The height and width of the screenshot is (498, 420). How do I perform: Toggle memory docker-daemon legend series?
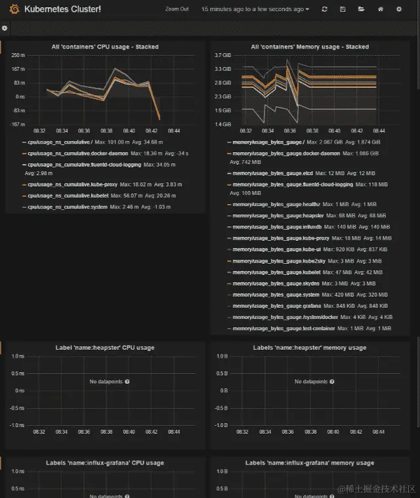pos(286,154)
